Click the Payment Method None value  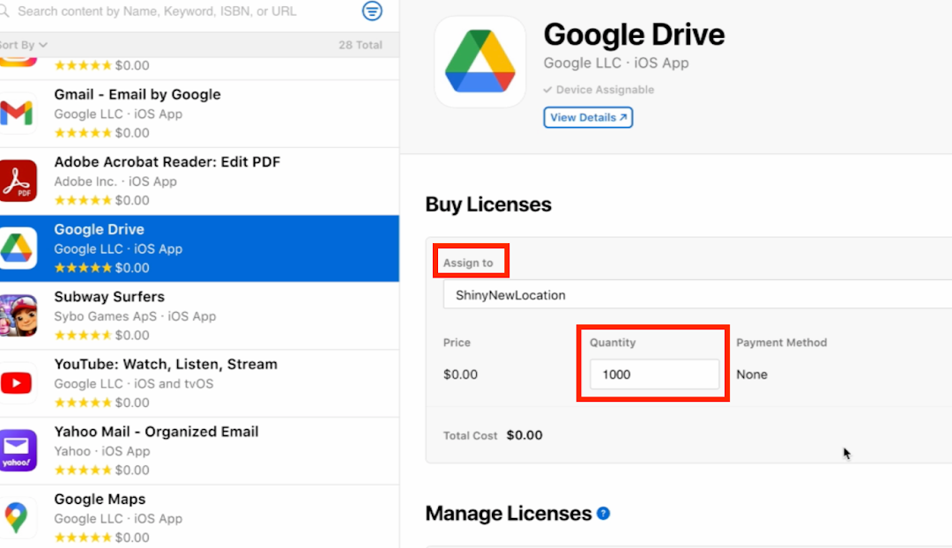[x=752, y=374]
